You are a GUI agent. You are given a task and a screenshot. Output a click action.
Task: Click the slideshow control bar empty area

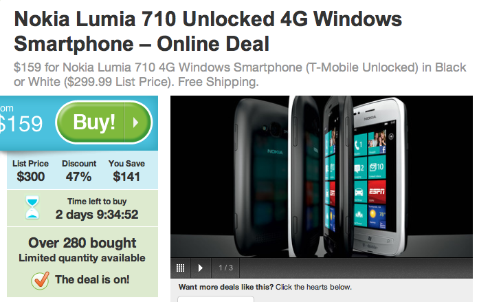356,268
